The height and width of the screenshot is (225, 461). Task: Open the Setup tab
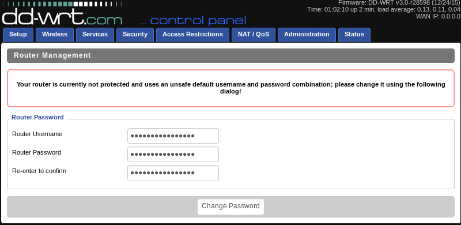click(x=18, y=35)
